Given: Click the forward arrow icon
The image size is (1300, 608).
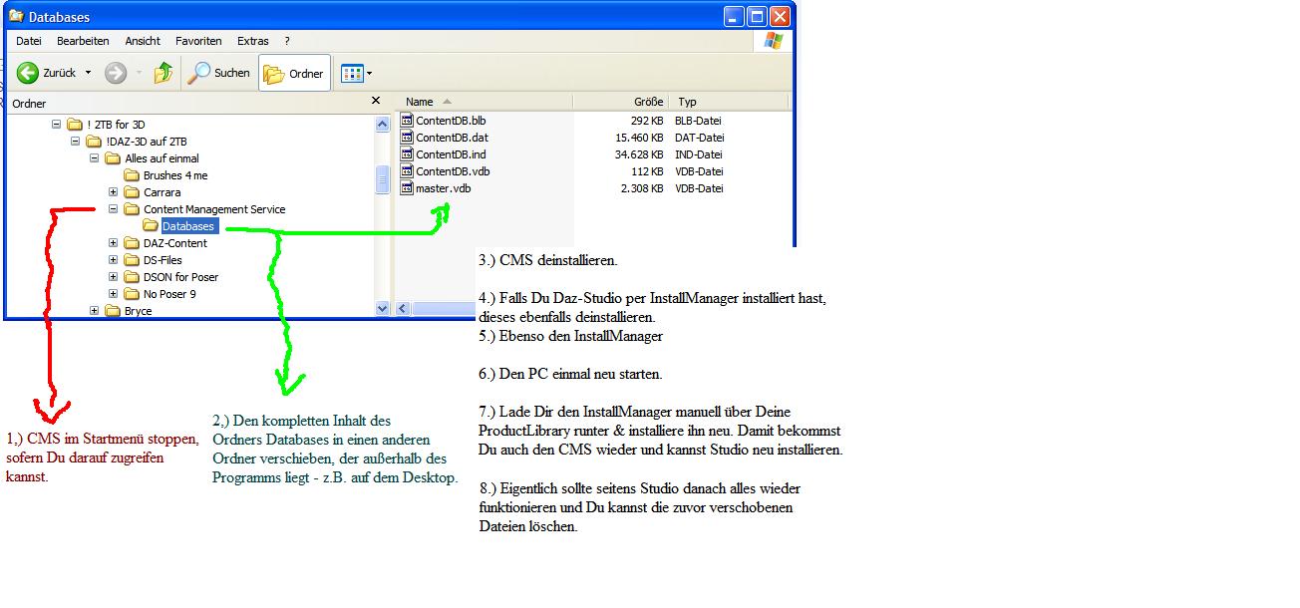Looking at the screenshot, I should click(116, 73).
